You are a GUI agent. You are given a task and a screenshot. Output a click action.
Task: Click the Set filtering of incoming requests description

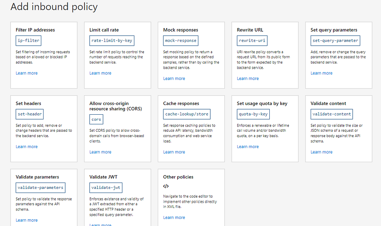43,57
